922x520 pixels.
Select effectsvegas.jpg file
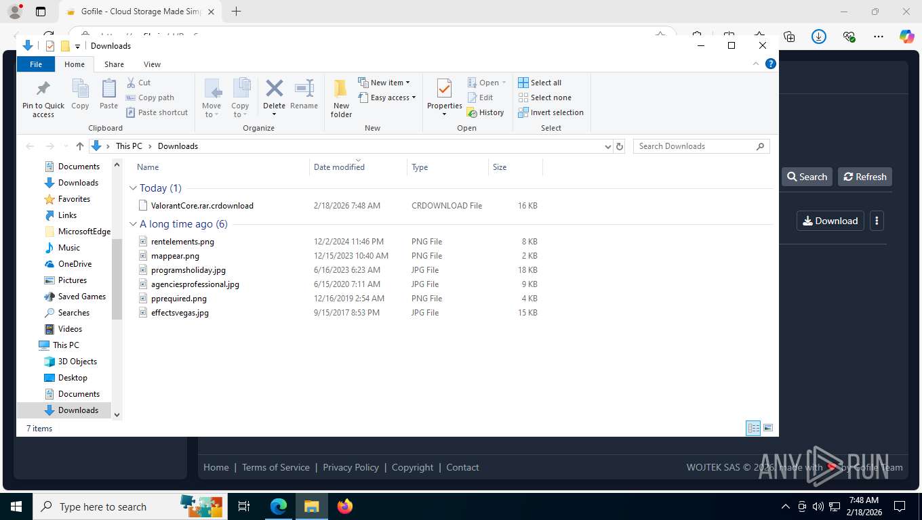(180, 313)
